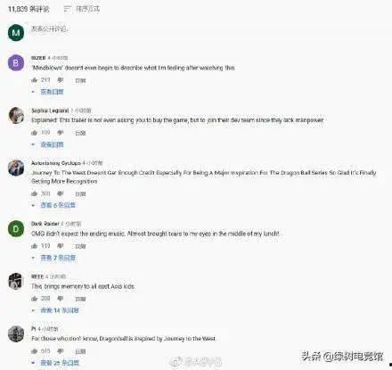Image resolution: width=392 pixels, height=370 pixels.
Task: Show 7 replies under Dark Raider's comment
Action: 58,258
